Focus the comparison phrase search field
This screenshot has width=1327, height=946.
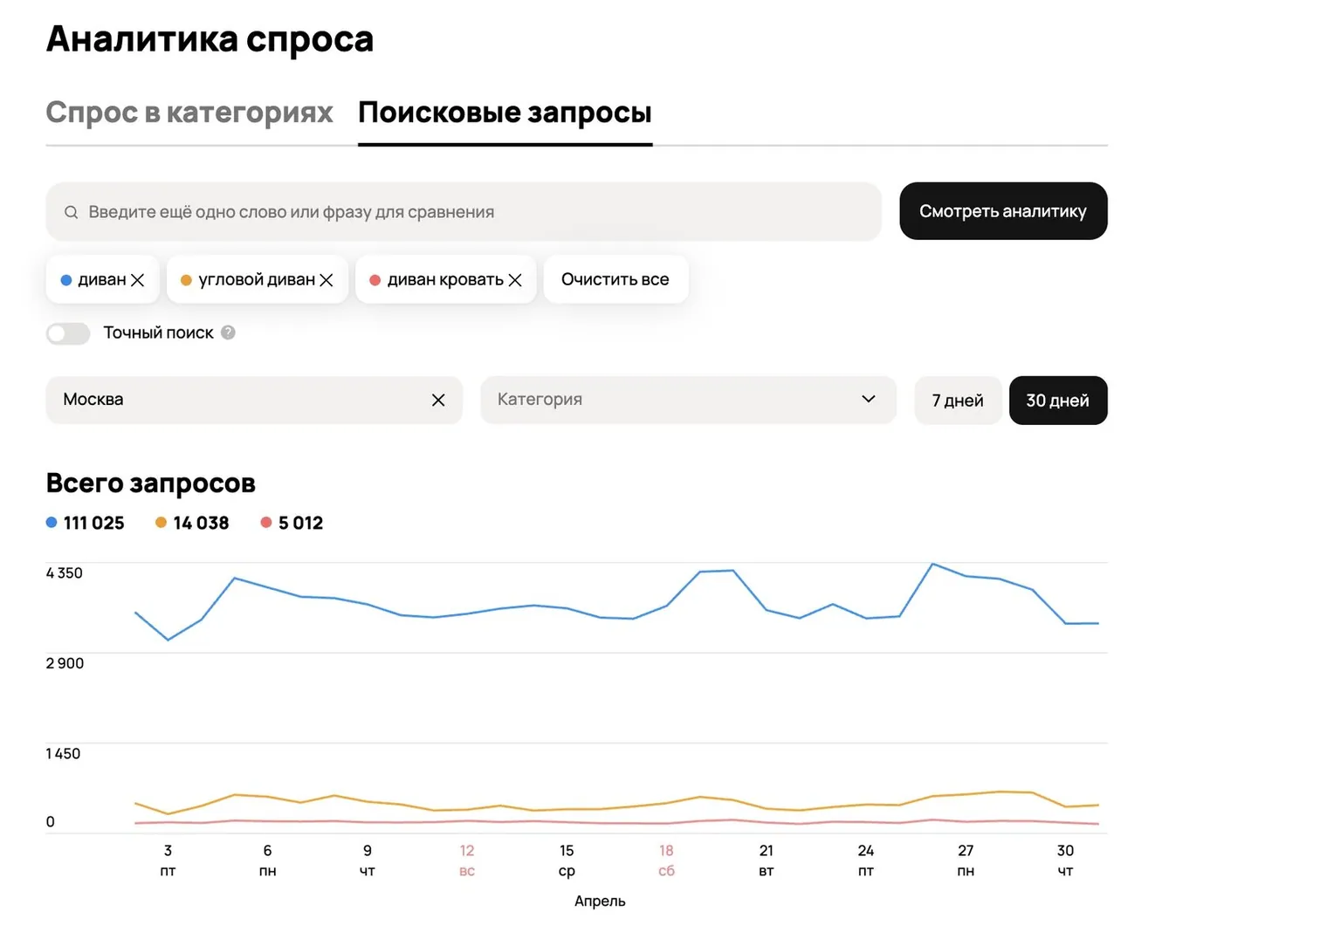tap(464, 211)
